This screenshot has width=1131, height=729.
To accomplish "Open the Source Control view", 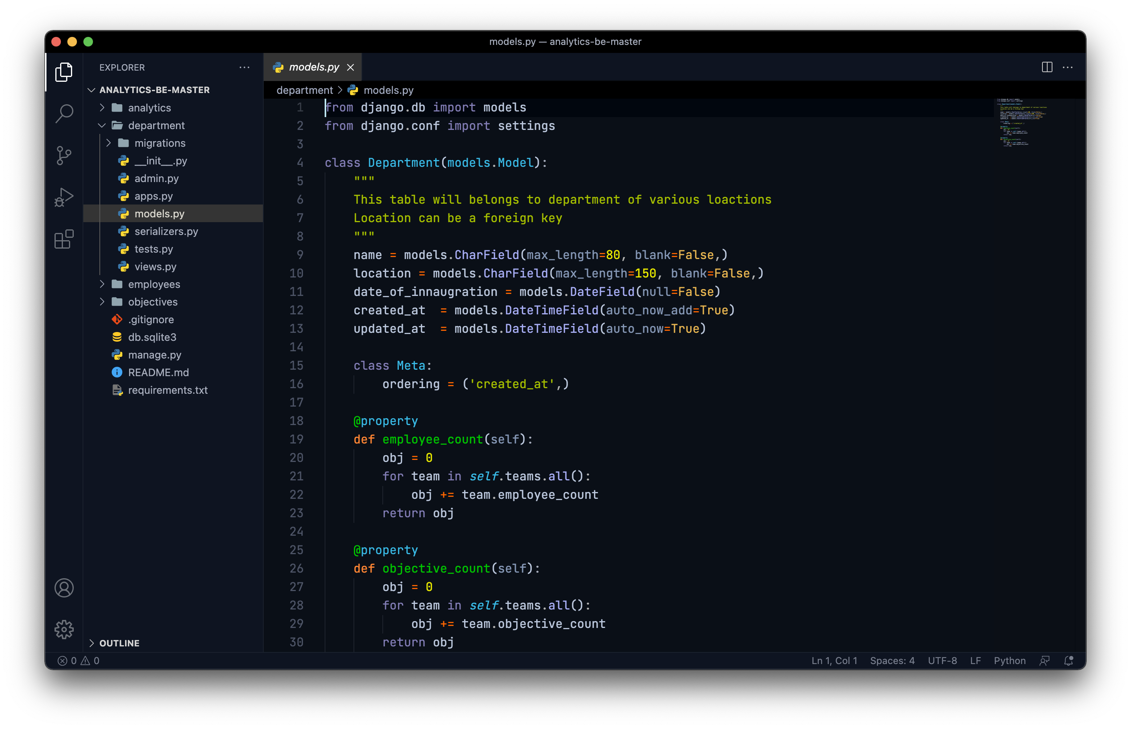I will [x=64, y=155].
